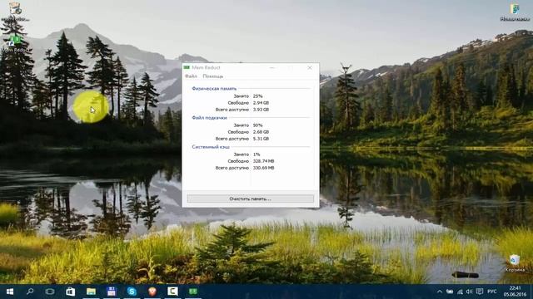Click the Очистить память button
This screenshot has height=299, width=533.
[250, 199]
